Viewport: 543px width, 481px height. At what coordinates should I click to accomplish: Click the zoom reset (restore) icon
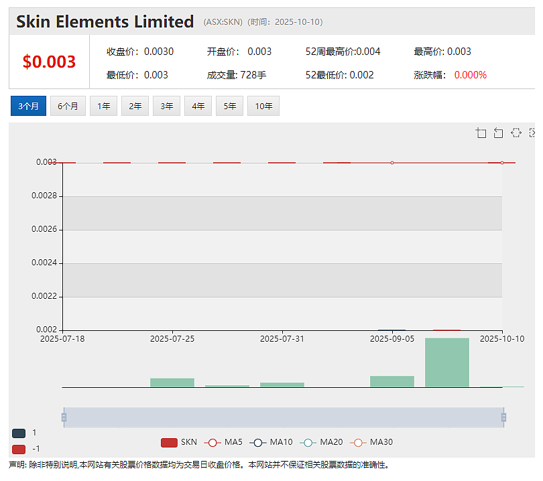(x=498, y=133)
